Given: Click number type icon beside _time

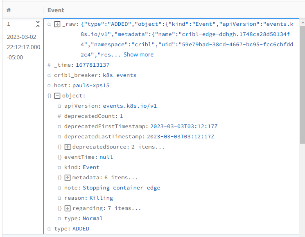Looking at the screenshot, I should 49,65.
